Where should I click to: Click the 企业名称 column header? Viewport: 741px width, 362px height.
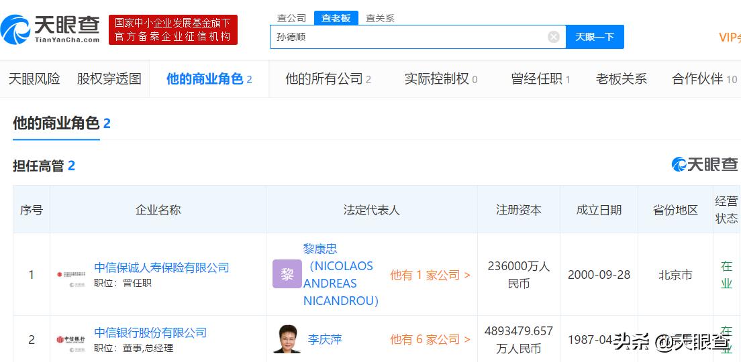[x=158, y=210]
